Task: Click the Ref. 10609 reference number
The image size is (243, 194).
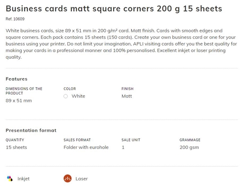Action: tap(15, 19)
